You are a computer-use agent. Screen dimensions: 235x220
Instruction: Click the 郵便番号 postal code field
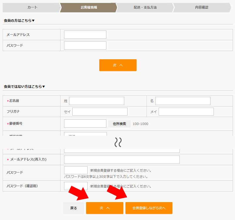tap(85, 123)
